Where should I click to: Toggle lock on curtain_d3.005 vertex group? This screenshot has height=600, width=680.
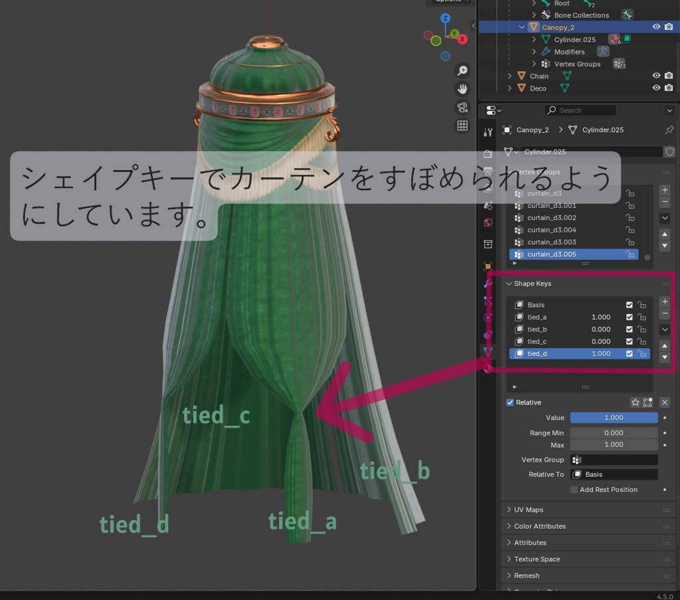tap(630, 254)
